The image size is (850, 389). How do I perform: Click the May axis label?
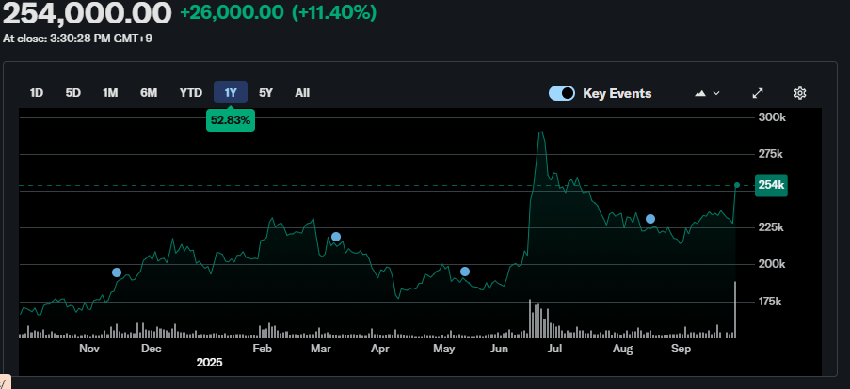[444, 349]
